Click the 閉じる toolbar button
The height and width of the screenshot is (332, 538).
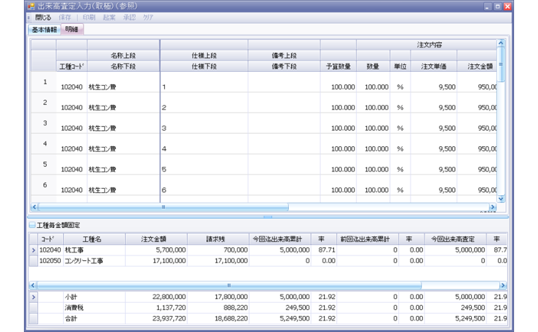pos(43,17)
